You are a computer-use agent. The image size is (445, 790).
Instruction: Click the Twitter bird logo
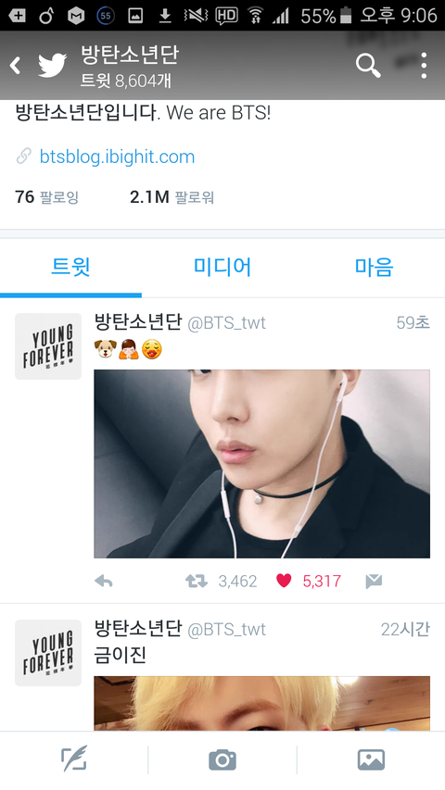53,66
